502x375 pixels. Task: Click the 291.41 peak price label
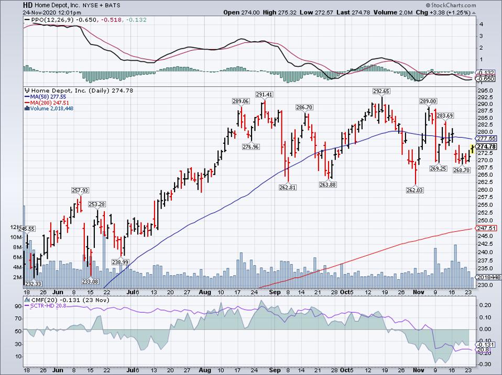[x=264, y=95]
